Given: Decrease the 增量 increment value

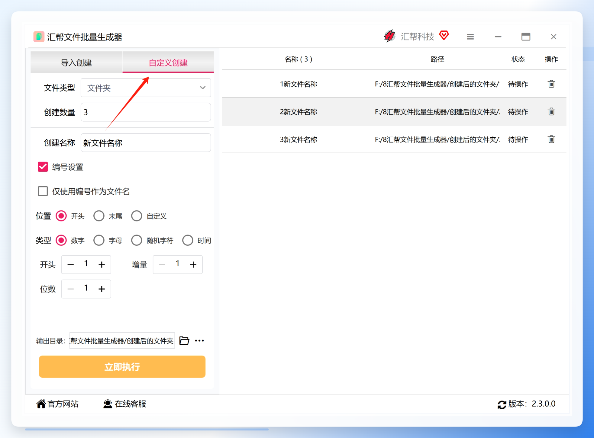Looking at the screenshot, I should [162, 265].
